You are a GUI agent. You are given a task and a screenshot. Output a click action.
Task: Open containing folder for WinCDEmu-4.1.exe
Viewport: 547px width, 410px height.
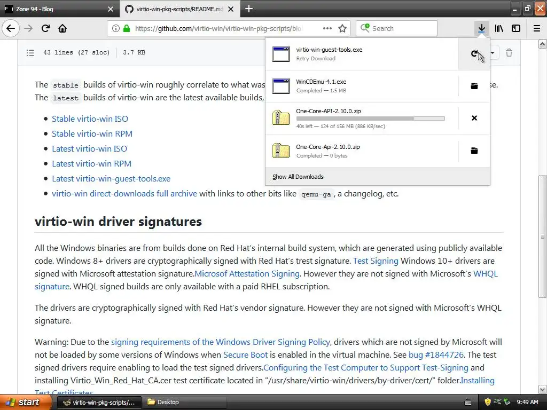point(474,86)
